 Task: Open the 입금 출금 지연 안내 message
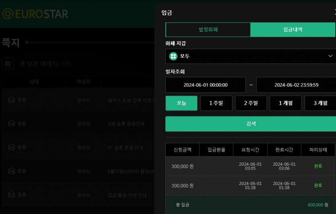127,195
